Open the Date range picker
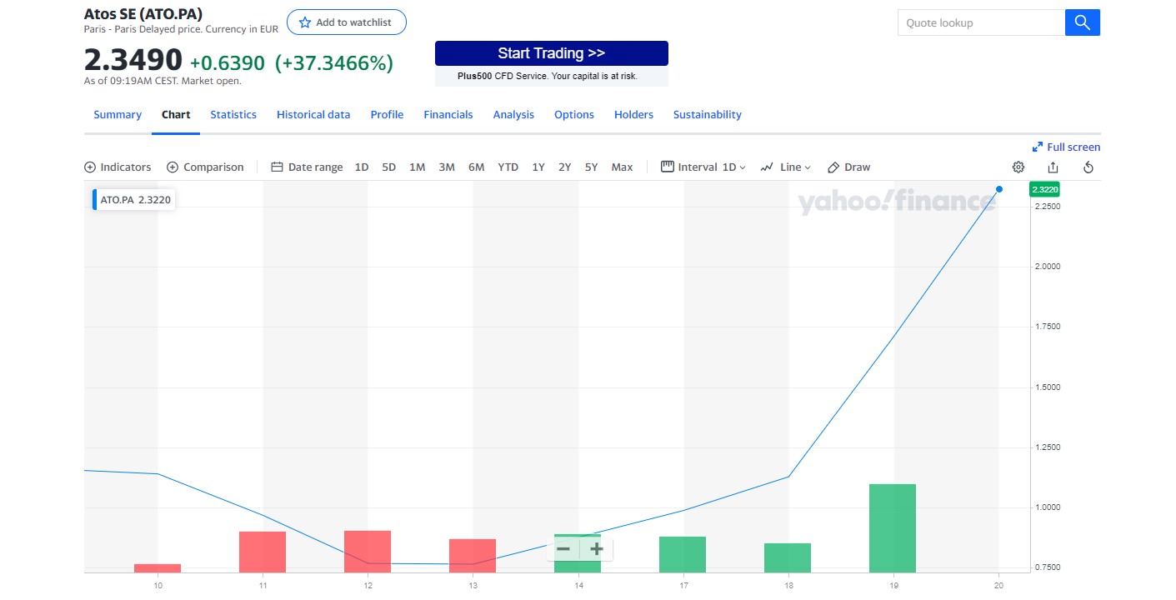The height and width of the screenshot is (600, 1176). point(307,167)
